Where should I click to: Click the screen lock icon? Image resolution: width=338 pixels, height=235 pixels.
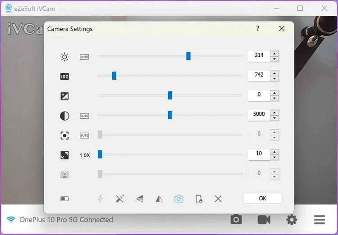click(x=198, y=199)
